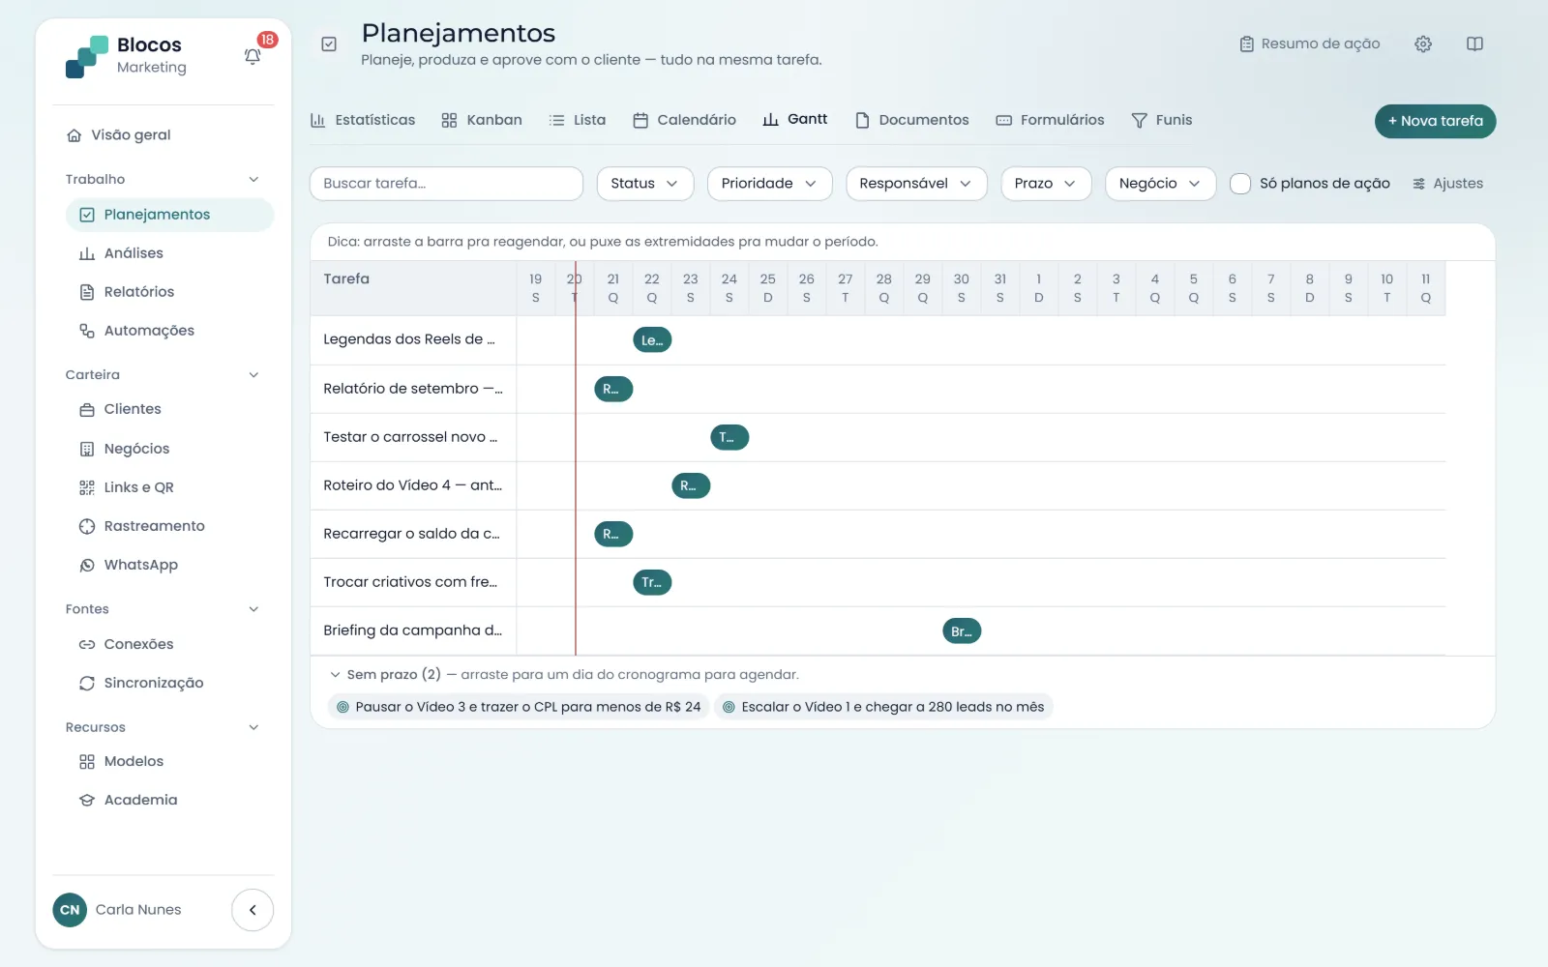Click the checkbox icon beside Planejamentos title
This screenshot has height=967, width=1548.
click(329, 44)
